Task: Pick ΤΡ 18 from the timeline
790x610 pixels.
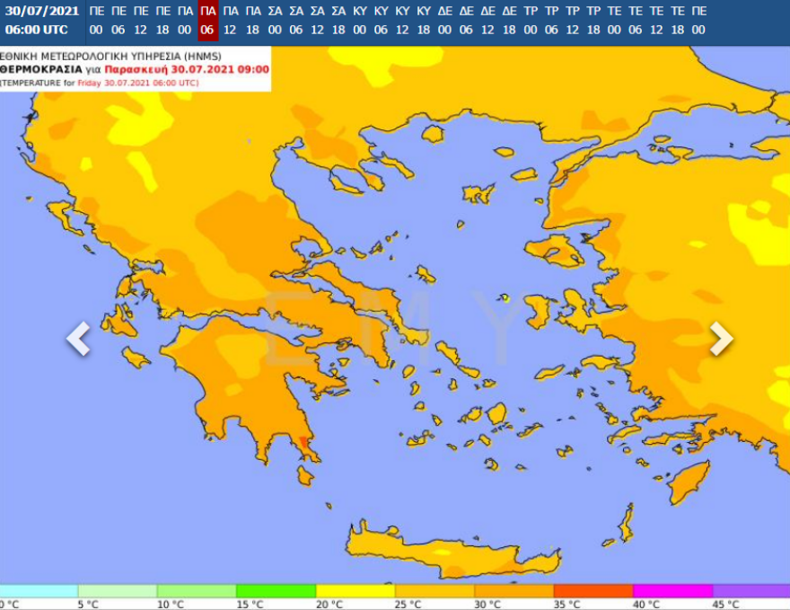Action: coord(594,20)
